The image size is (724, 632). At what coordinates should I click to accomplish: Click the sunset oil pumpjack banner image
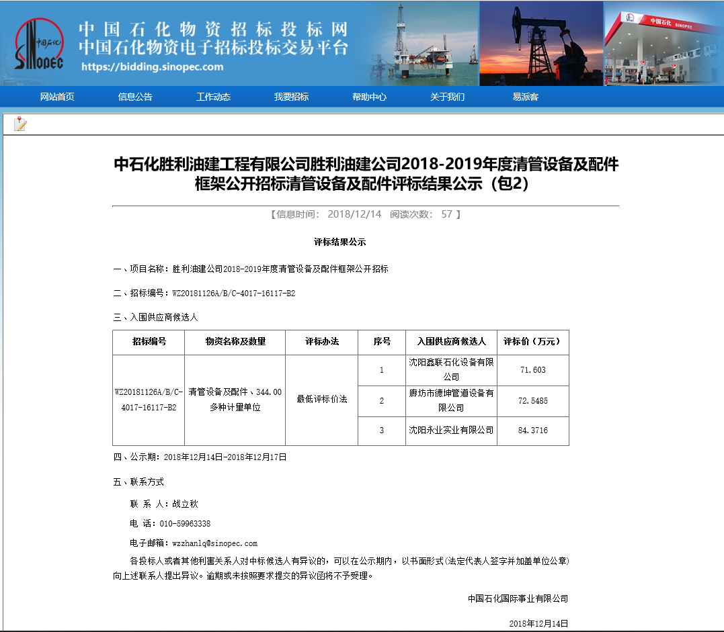(x=541, y=44)
